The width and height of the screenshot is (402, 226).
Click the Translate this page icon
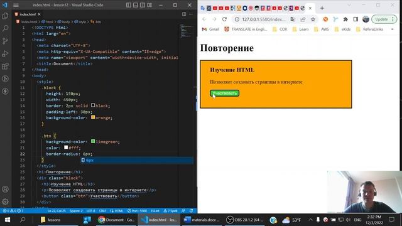[x=293, y=19]
